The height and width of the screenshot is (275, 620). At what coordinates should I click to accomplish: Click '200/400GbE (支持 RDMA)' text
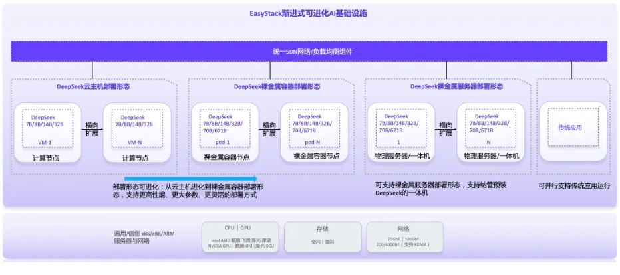pyautogui.click(x=403, y=244)
